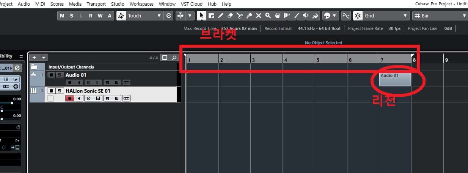Expand the color tool dropdown arrow
The width and height of the screenshot is (468, 173).
pos(335,16)
